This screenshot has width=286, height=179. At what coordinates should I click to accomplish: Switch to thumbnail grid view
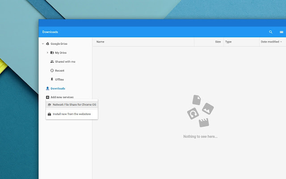click(282, 32)
